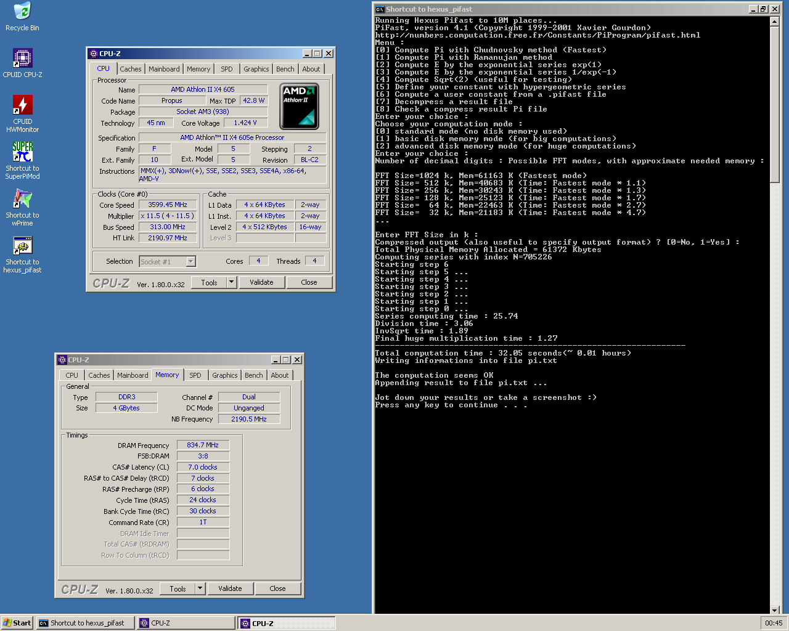Click the Command Rate value 1T
The image size is (789, 631).
[x=203, y=522]
